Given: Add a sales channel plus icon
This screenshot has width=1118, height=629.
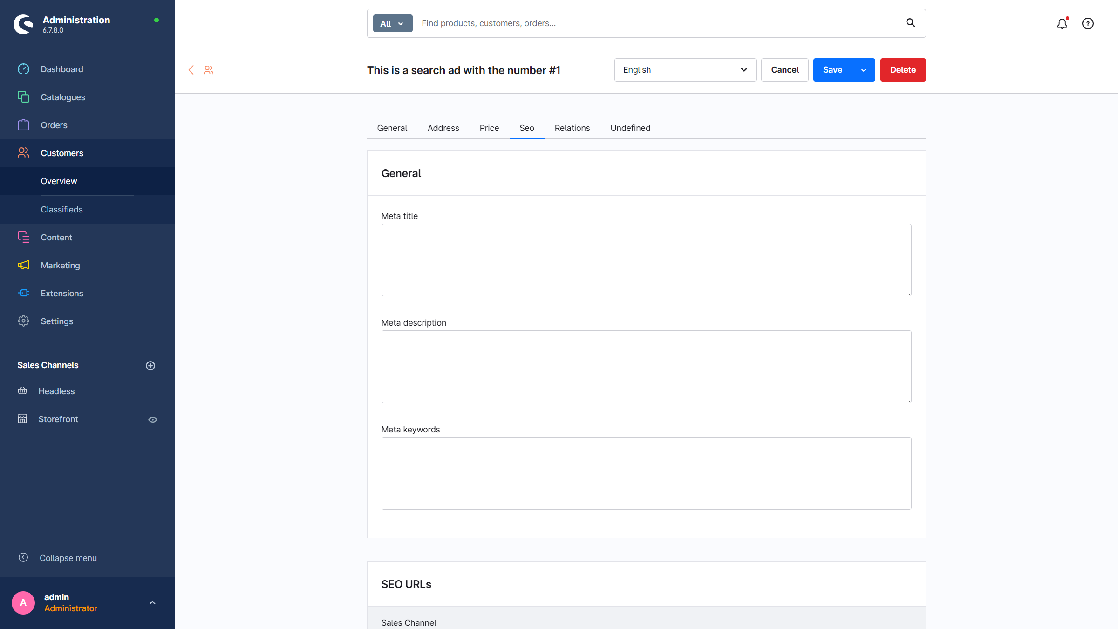Looking at the screenshot, I should tap(150, 366).
